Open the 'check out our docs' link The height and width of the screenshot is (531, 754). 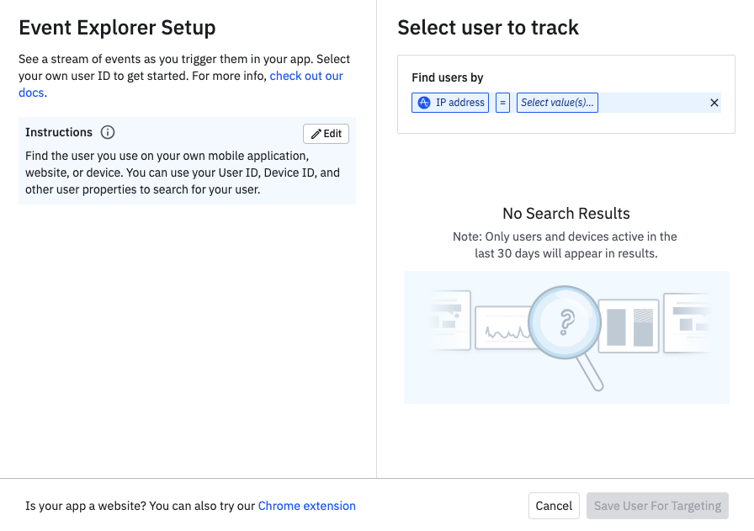[306, 76]
